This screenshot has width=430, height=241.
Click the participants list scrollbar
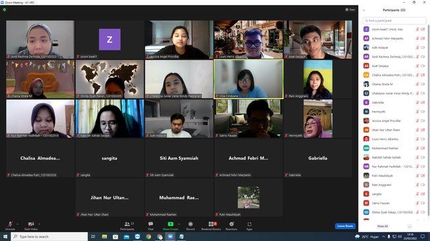point(429,120)
